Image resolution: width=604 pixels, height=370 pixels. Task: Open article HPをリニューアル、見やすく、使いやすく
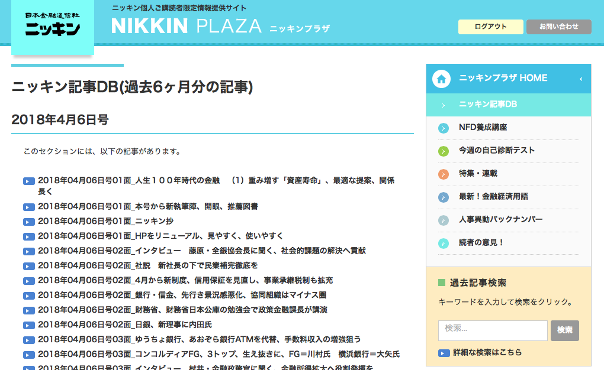160,236
